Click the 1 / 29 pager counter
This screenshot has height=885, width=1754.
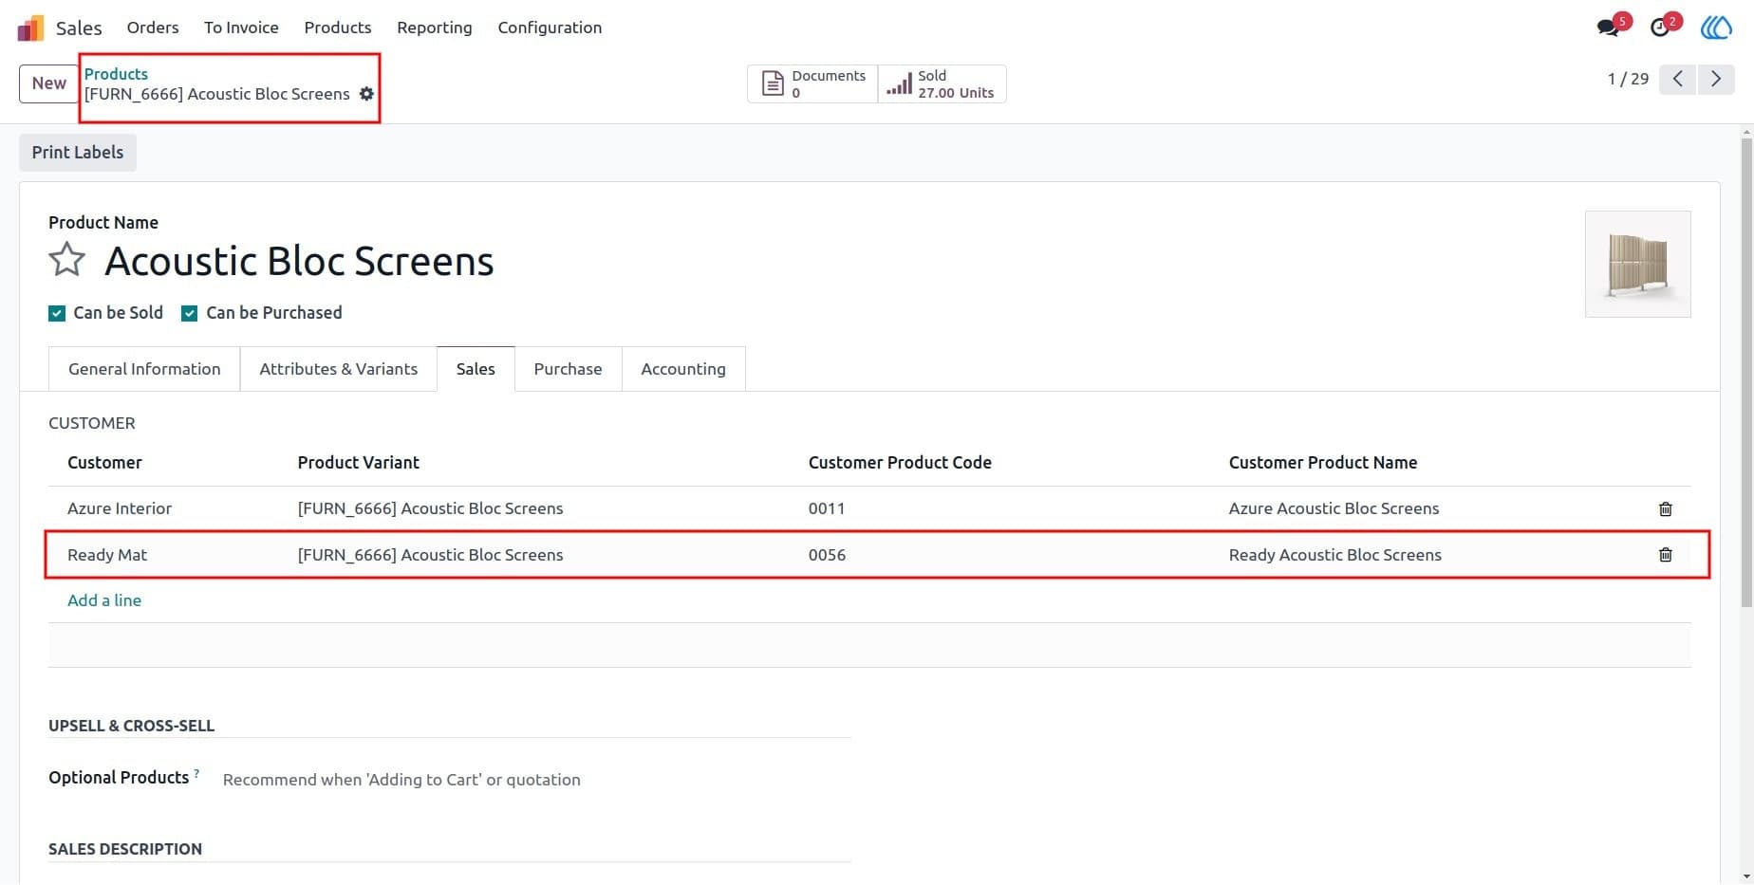[1628, 79]
